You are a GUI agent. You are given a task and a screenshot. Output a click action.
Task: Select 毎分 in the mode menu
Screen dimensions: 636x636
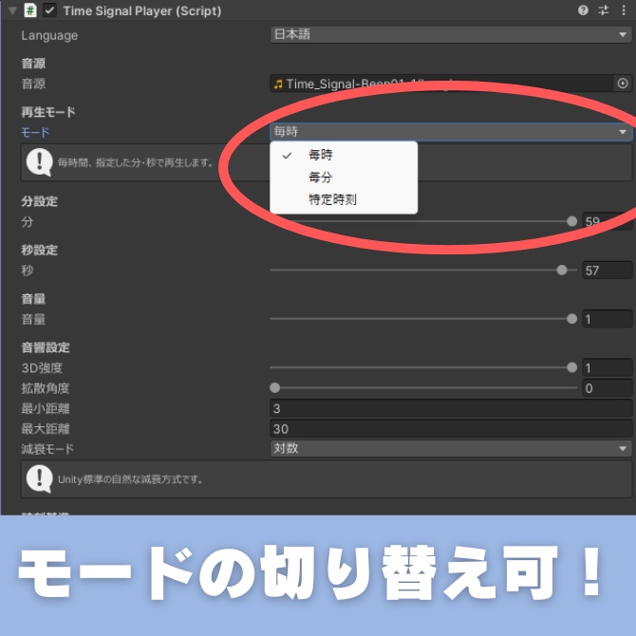(x=344, y=177)
